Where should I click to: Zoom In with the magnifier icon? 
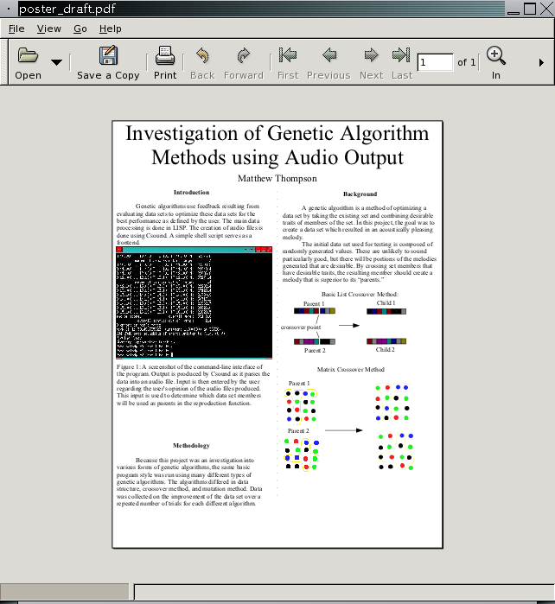coord(495,55)
